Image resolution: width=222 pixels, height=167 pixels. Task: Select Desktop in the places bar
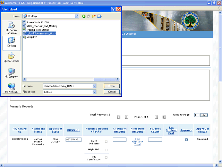[x=11, y=43]
